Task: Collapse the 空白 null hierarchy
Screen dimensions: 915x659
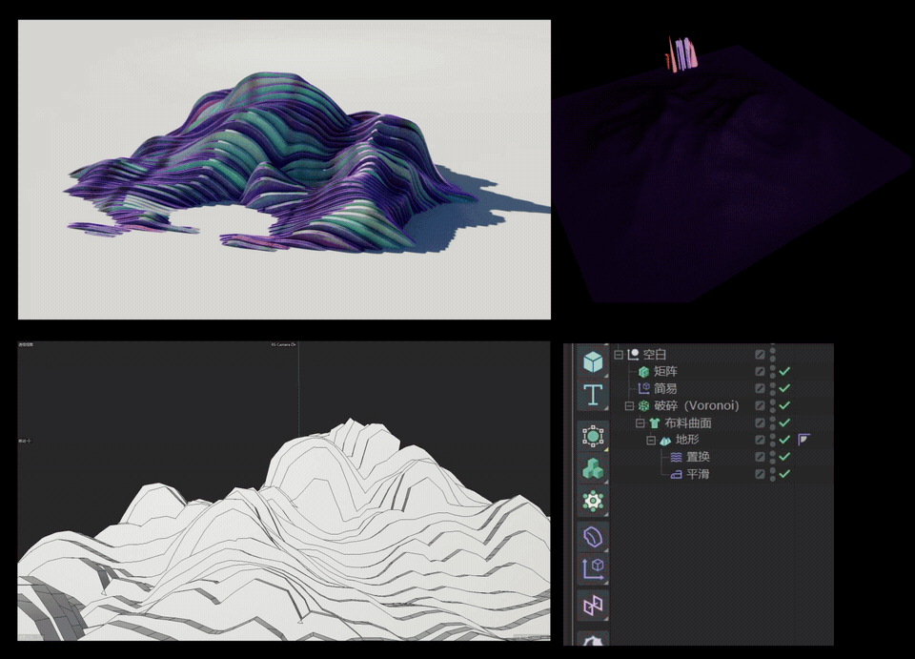Action: coord(620,355)
